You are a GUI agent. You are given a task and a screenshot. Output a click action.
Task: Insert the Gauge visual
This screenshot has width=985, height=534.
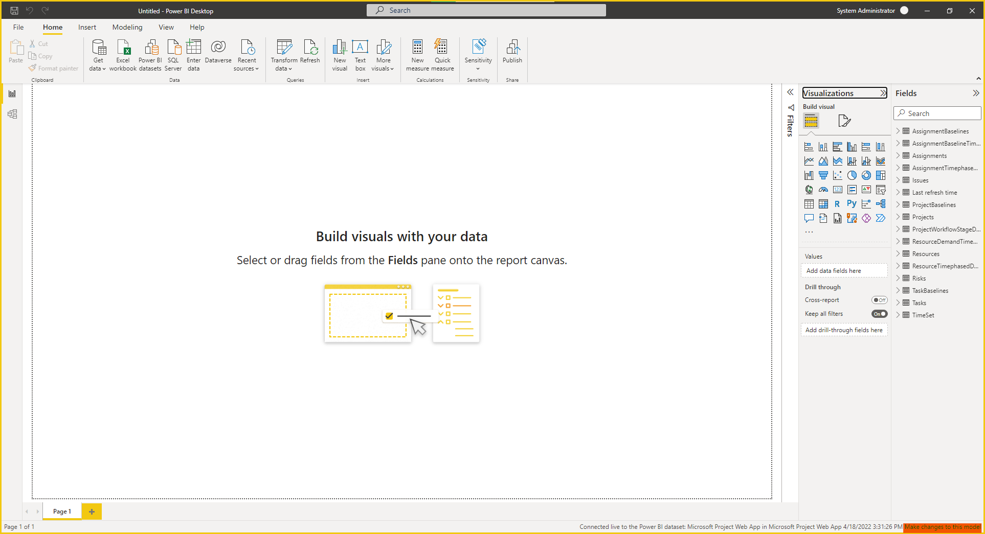(823, 190)
